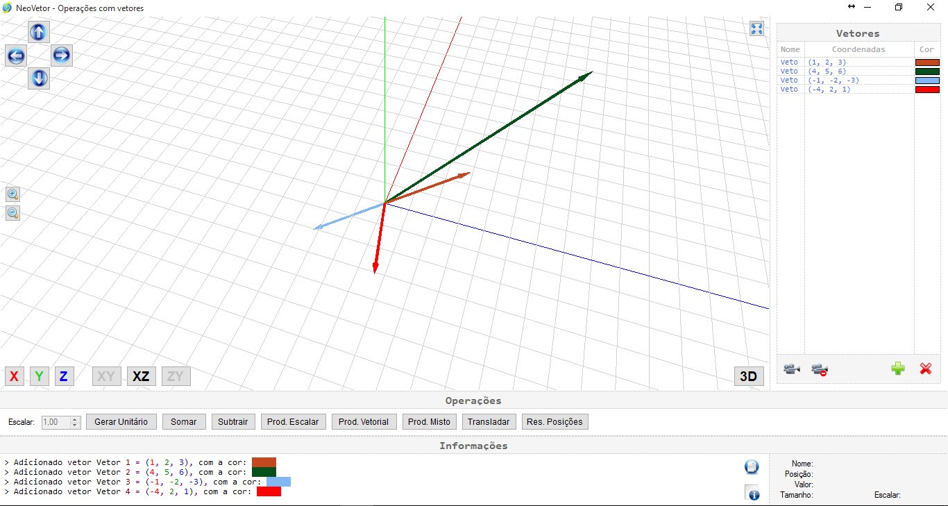The height and width of the screenshot is (506, 948).
Task: Click the Somar button
Action: point(184,422)
